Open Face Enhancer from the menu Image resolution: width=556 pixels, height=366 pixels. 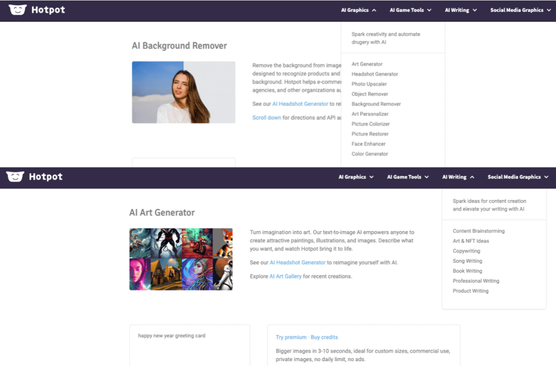[369, 144]
